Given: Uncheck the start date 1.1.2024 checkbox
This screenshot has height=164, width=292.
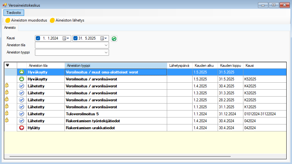Looking at the screenshot, I should 38,38.
